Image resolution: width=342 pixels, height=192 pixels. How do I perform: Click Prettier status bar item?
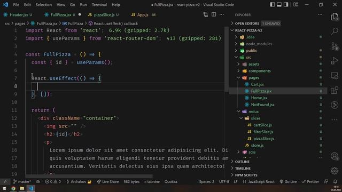coord(310,181)
